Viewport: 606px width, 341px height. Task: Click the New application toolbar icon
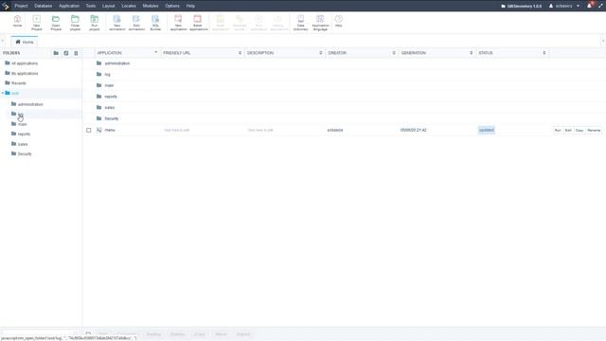click(x=178, y=23)
